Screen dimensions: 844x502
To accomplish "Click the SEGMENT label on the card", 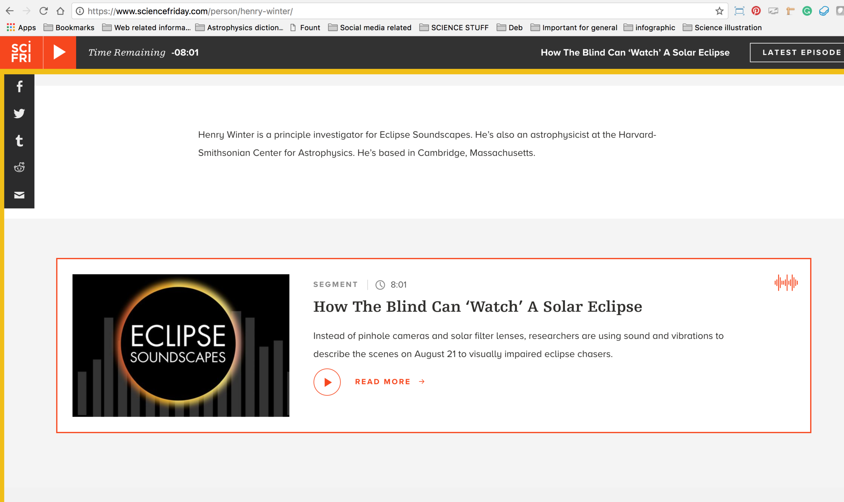I will coord(335,285).
